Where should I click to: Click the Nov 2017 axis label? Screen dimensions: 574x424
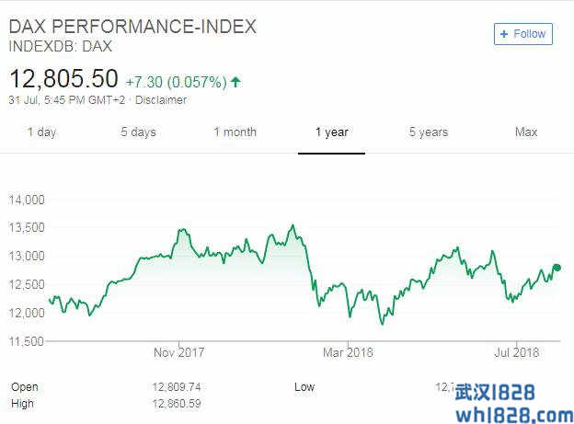point(179,352)
